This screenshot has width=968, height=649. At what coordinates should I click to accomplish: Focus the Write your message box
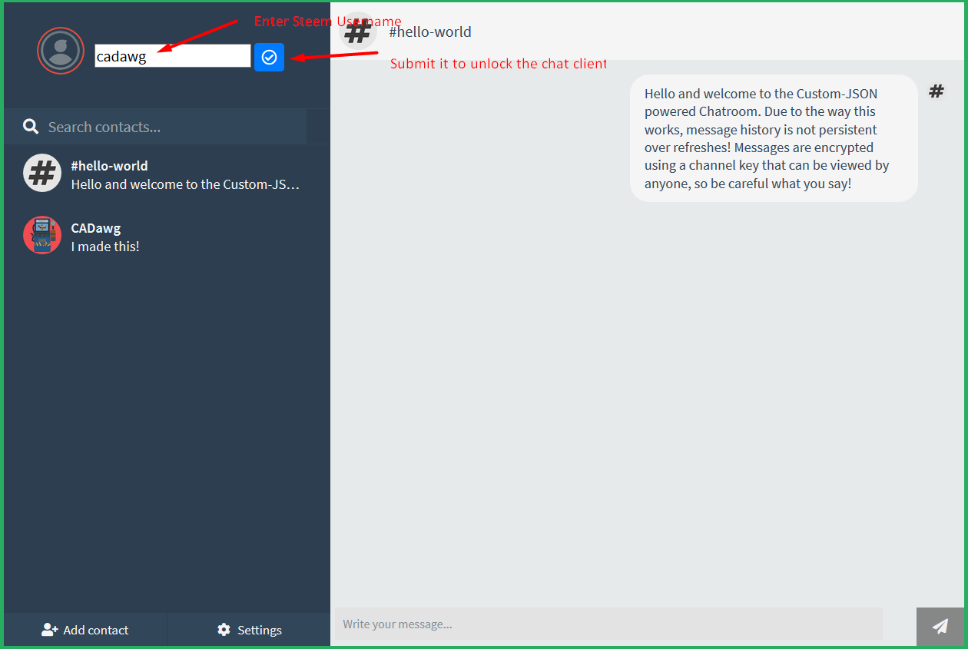click(608, 624)
